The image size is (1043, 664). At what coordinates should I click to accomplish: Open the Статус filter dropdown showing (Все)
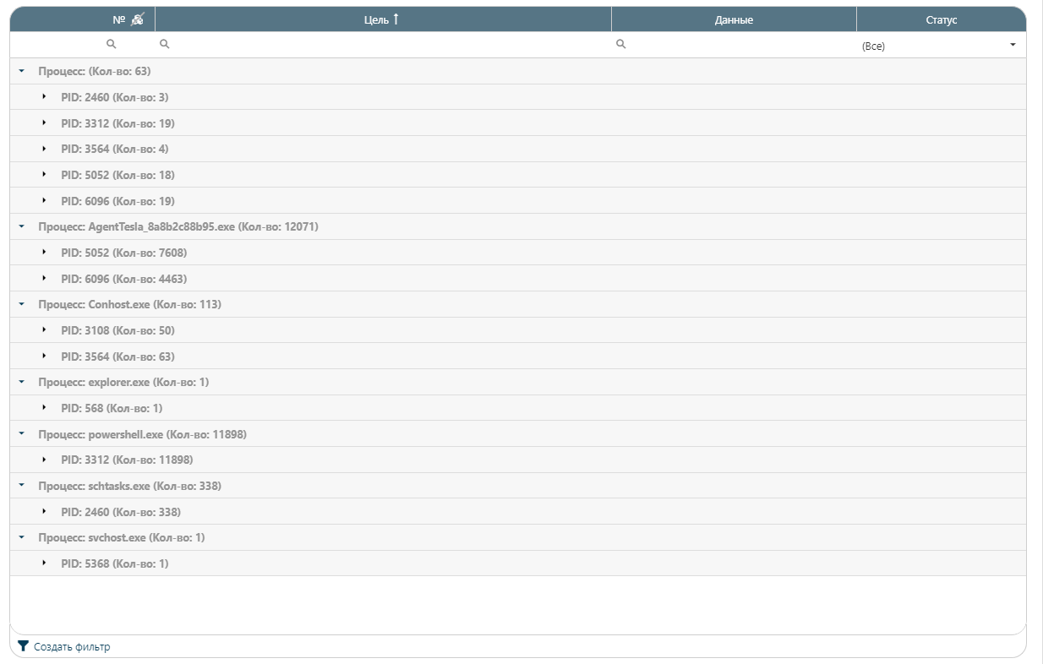click(x=940, y=46)
